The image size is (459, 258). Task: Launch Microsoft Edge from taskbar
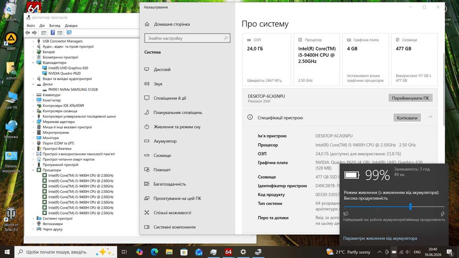(x=154, y=252)
